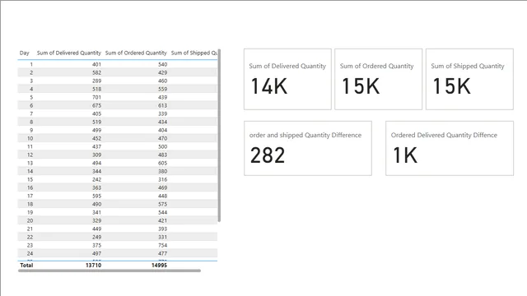Click delivered value 490 for day 18

(x=96, y=204)
